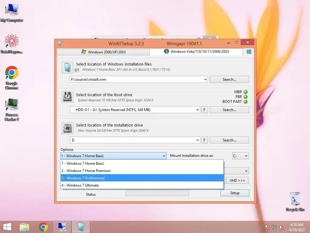This screenshot has height=233, width=310.
Task: Click the WinNTSetup title bar icon
Action: point(60,43)
